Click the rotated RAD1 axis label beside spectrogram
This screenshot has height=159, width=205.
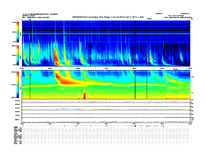pyautogui.click(x=20, y=57)
